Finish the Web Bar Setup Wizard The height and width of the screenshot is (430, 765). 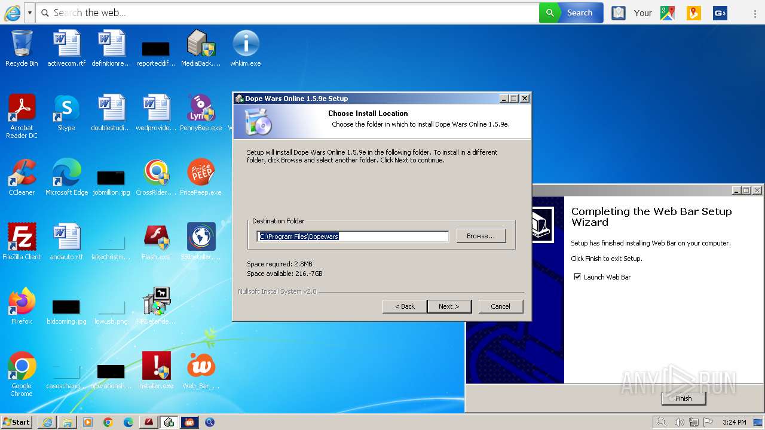[683, 398]
